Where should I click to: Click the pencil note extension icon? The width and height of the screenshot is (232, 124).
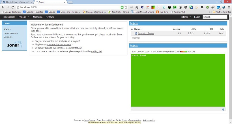[x=197, y=7]
